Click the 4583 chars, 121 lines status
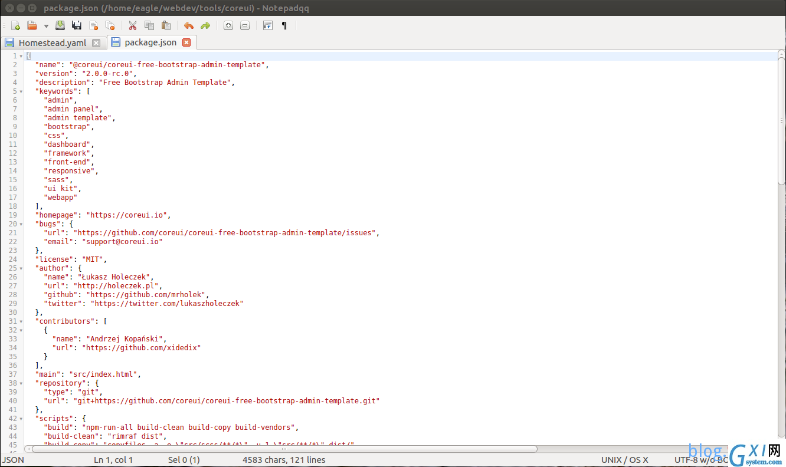The height and width of the screenshot is (467, 786). tap(284, 460)
